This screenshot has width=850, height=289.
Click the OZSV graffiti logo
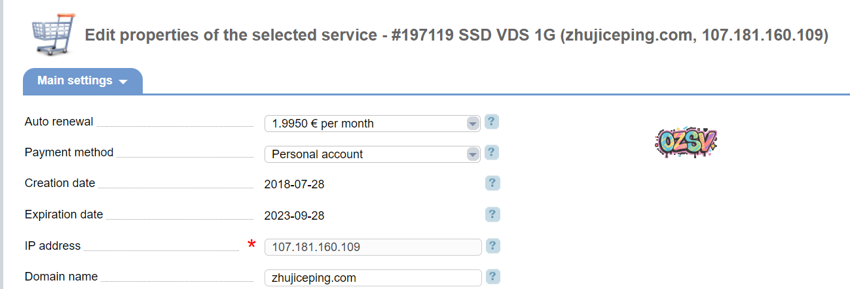click(x=686, y=142)
